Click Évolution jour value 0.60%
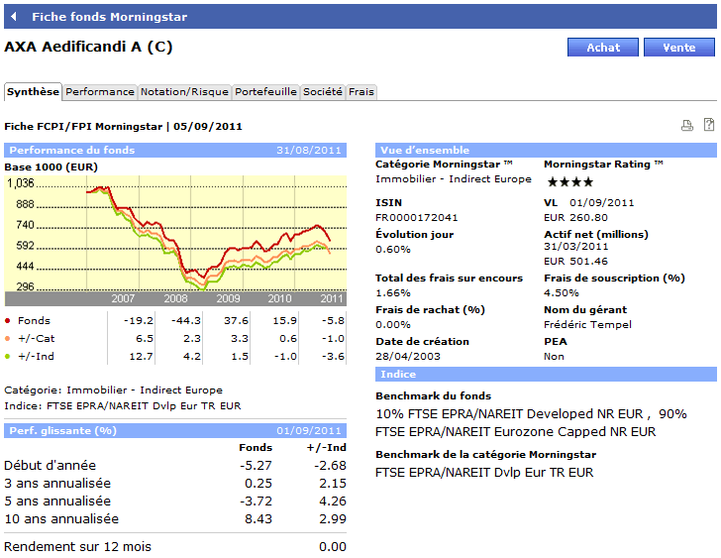Screen dimensions: 721x558 point(393,250)
